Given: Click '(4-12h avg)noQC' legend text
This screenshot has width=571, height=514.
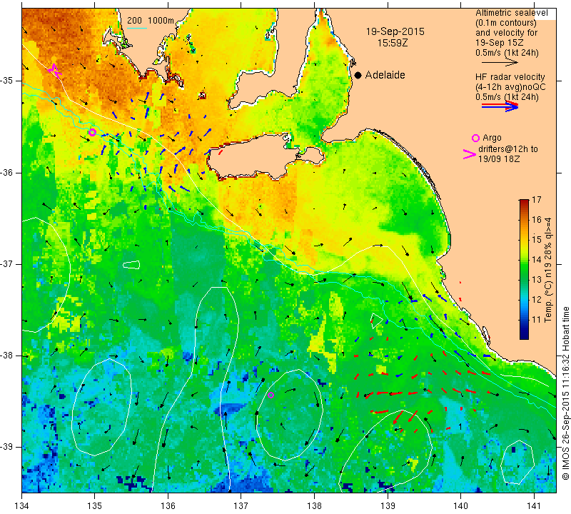Looking at the screenshot, I should (510, 87).
